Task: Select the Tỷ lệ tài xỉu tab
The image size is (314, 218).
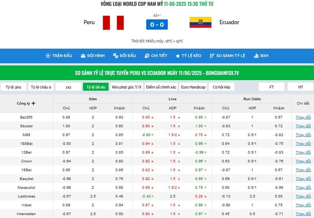Action: coord(96,87)
